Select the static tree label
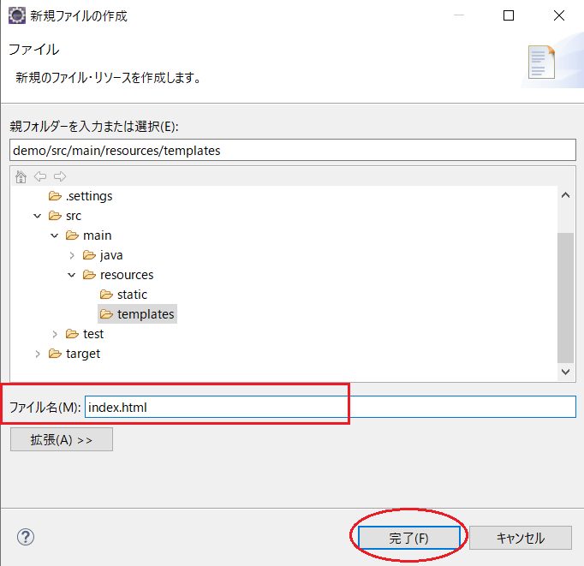The image size is (584, 566). [132, 295]
